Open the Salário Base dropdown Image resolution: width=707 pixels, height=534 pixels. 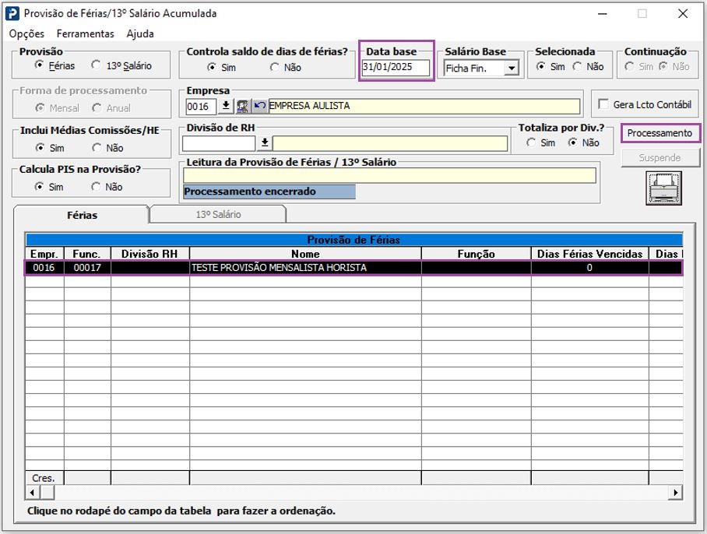tap(511, 69)
